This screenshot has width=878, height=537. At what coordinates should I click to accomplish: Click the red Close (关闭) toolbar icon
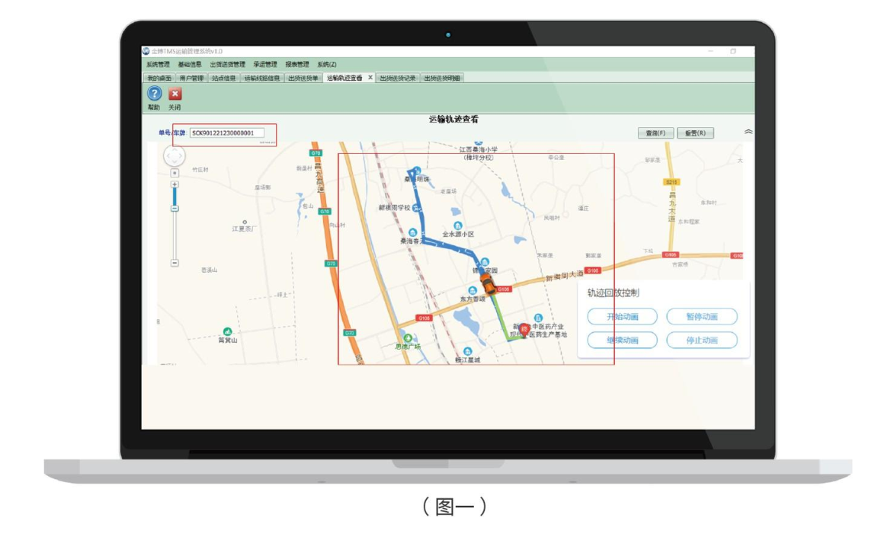(x=175, y=94)
